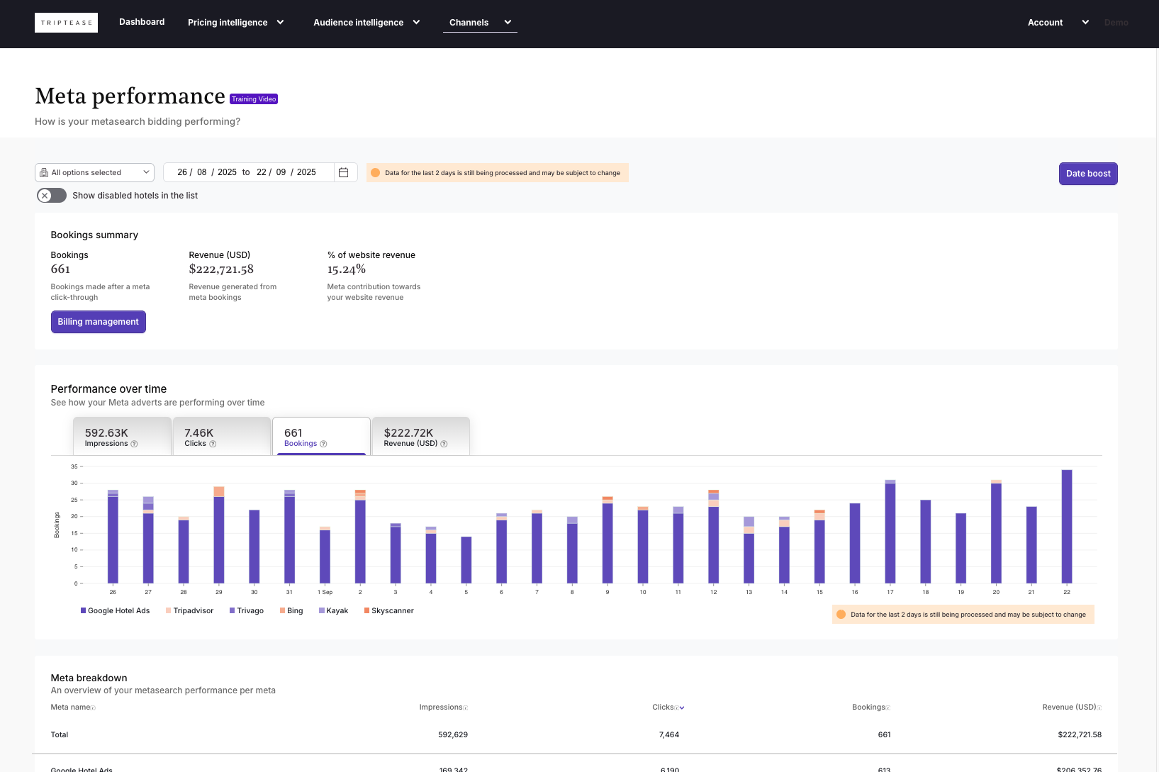Click the Tripadvisor legend color swatch

(x=168, y=610)
